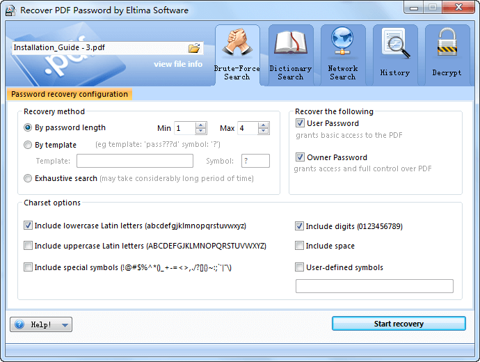This screenshot has height=362, width=480.
Task: Switch to the Decrypt tab
Action: (x=447, y=55)
